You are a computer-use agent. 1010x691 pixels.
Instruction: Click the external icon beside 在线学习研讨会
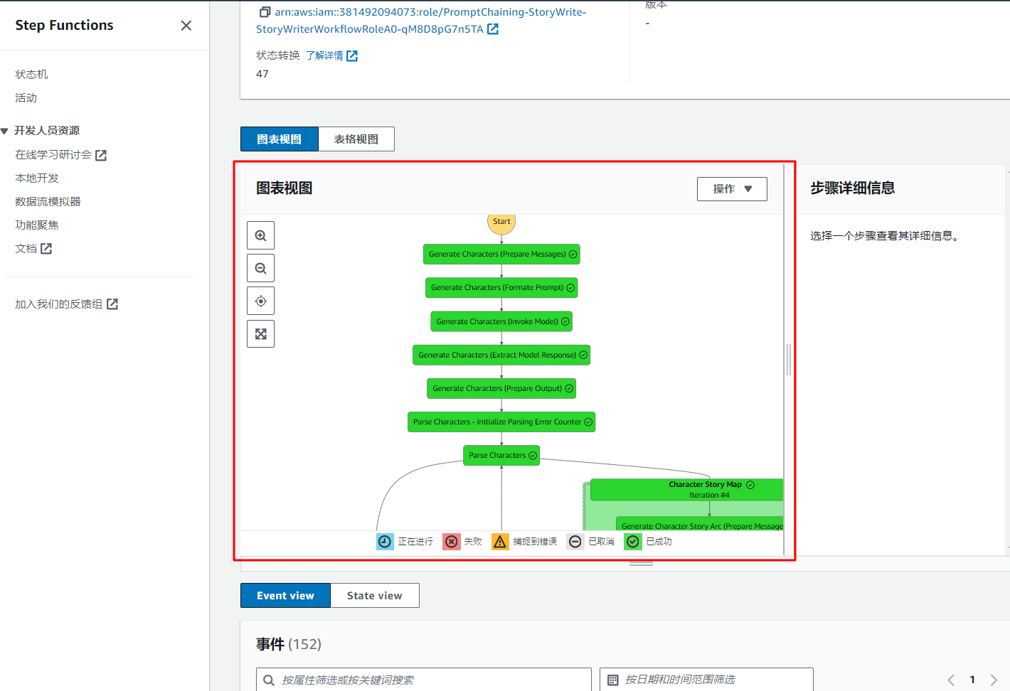pyautogui.click(x=101, y=155)
